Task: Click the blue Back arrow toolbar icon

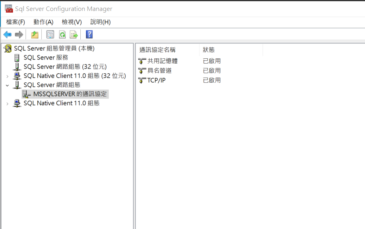Action: click(7, 35)
